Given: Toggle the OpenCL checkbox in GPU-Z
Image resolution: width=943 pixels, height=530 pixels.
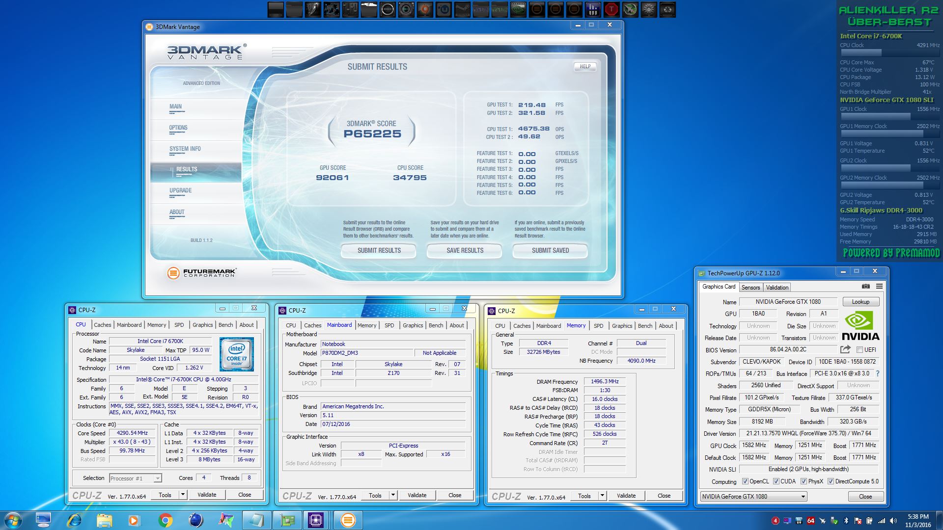Looking at the screenshot, I should 745,481.
